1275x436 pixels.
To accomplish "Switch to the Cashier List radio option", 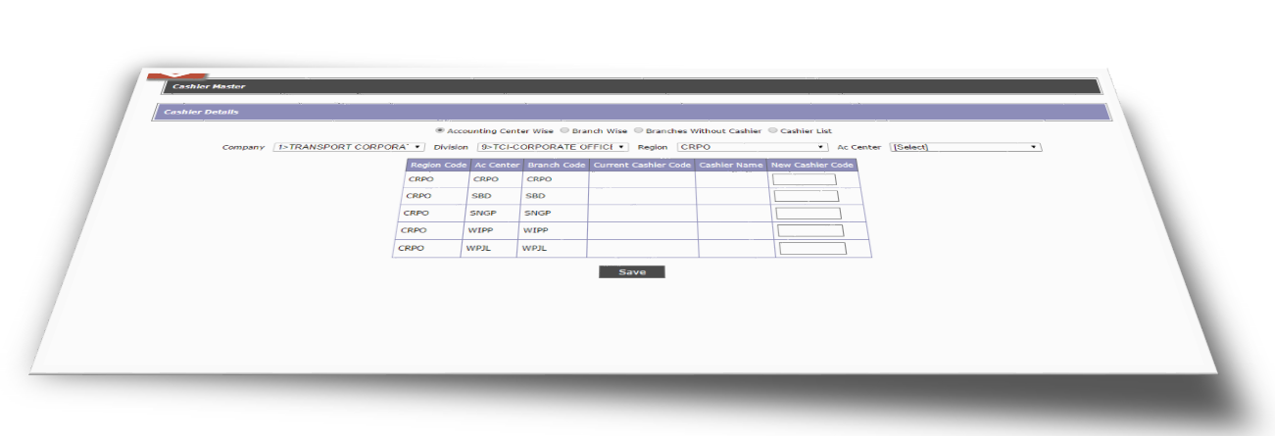I will [772, 129].
